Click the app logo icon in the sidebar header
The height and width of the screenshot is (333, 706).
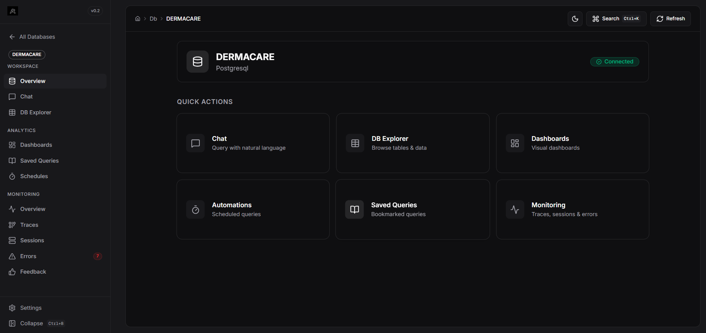pos(13,11)
